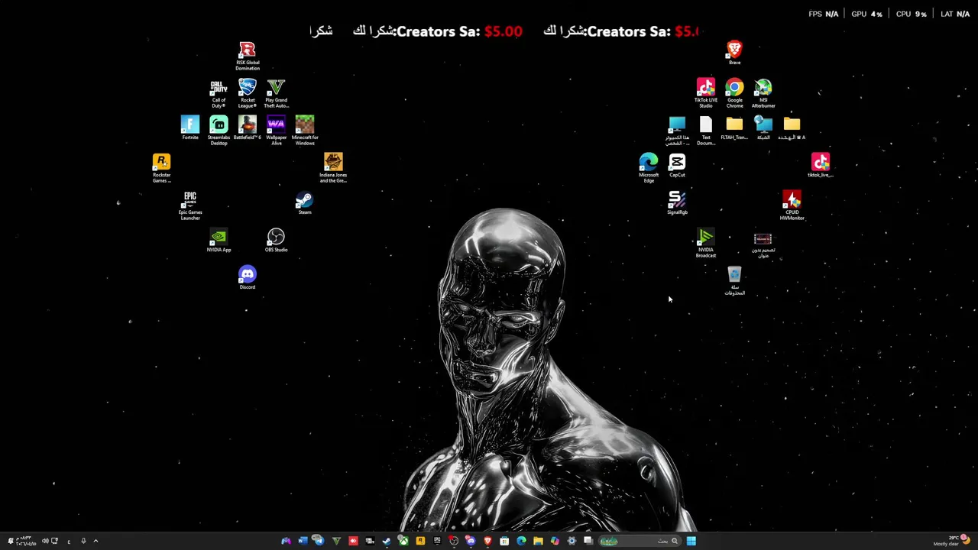978x550 pixels.
Task: Open SignalRgb desktop shortcut
Action: pyautogui.click(x=677, y=203)
